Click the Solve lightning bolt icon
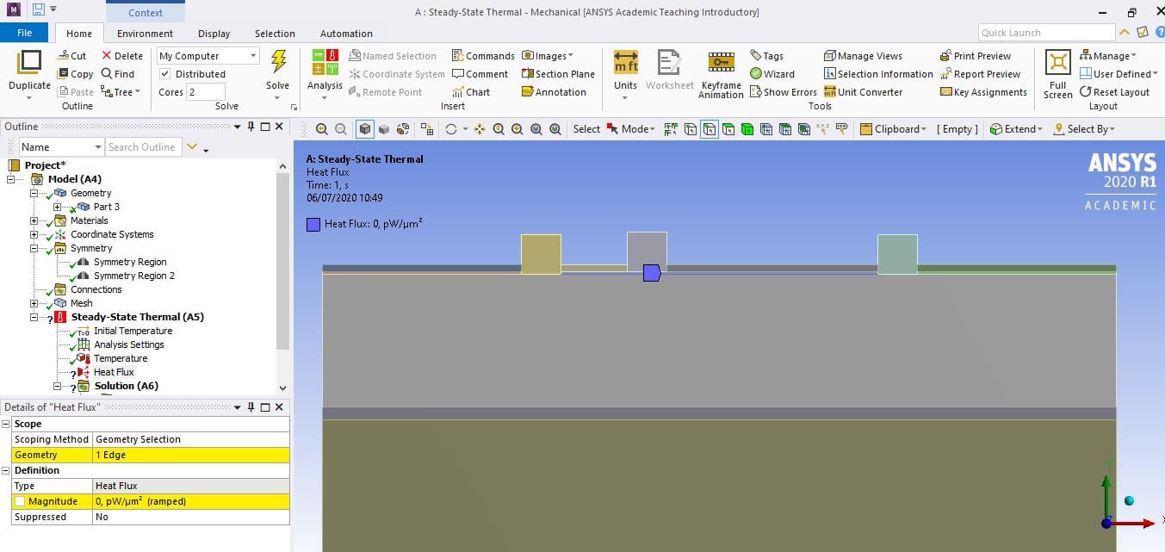Image resolution: width=1165 pixels, height=552 pixels. (278, 62)
